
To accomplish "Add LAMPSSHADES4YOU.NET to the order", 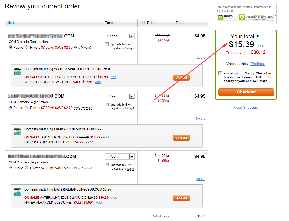I will (x=90, y=142).
